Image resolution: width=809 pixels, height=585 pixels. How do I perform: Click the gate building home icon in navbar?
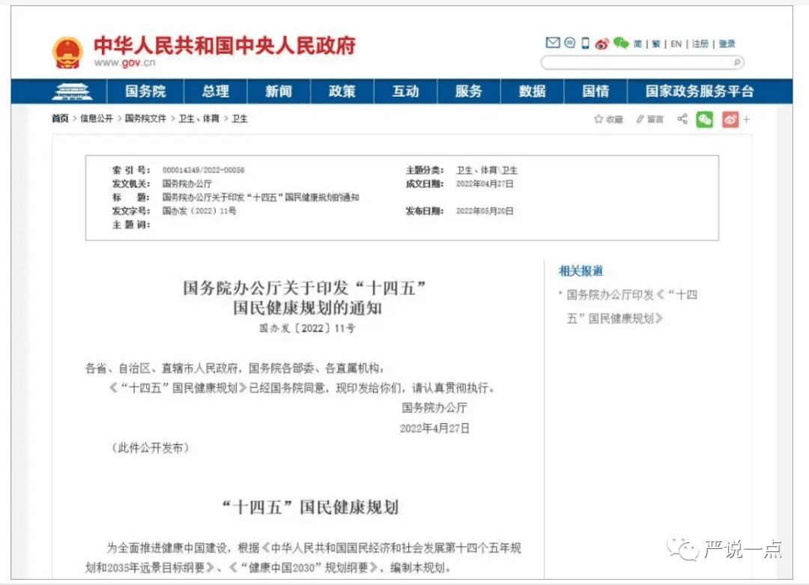[72, 91]
